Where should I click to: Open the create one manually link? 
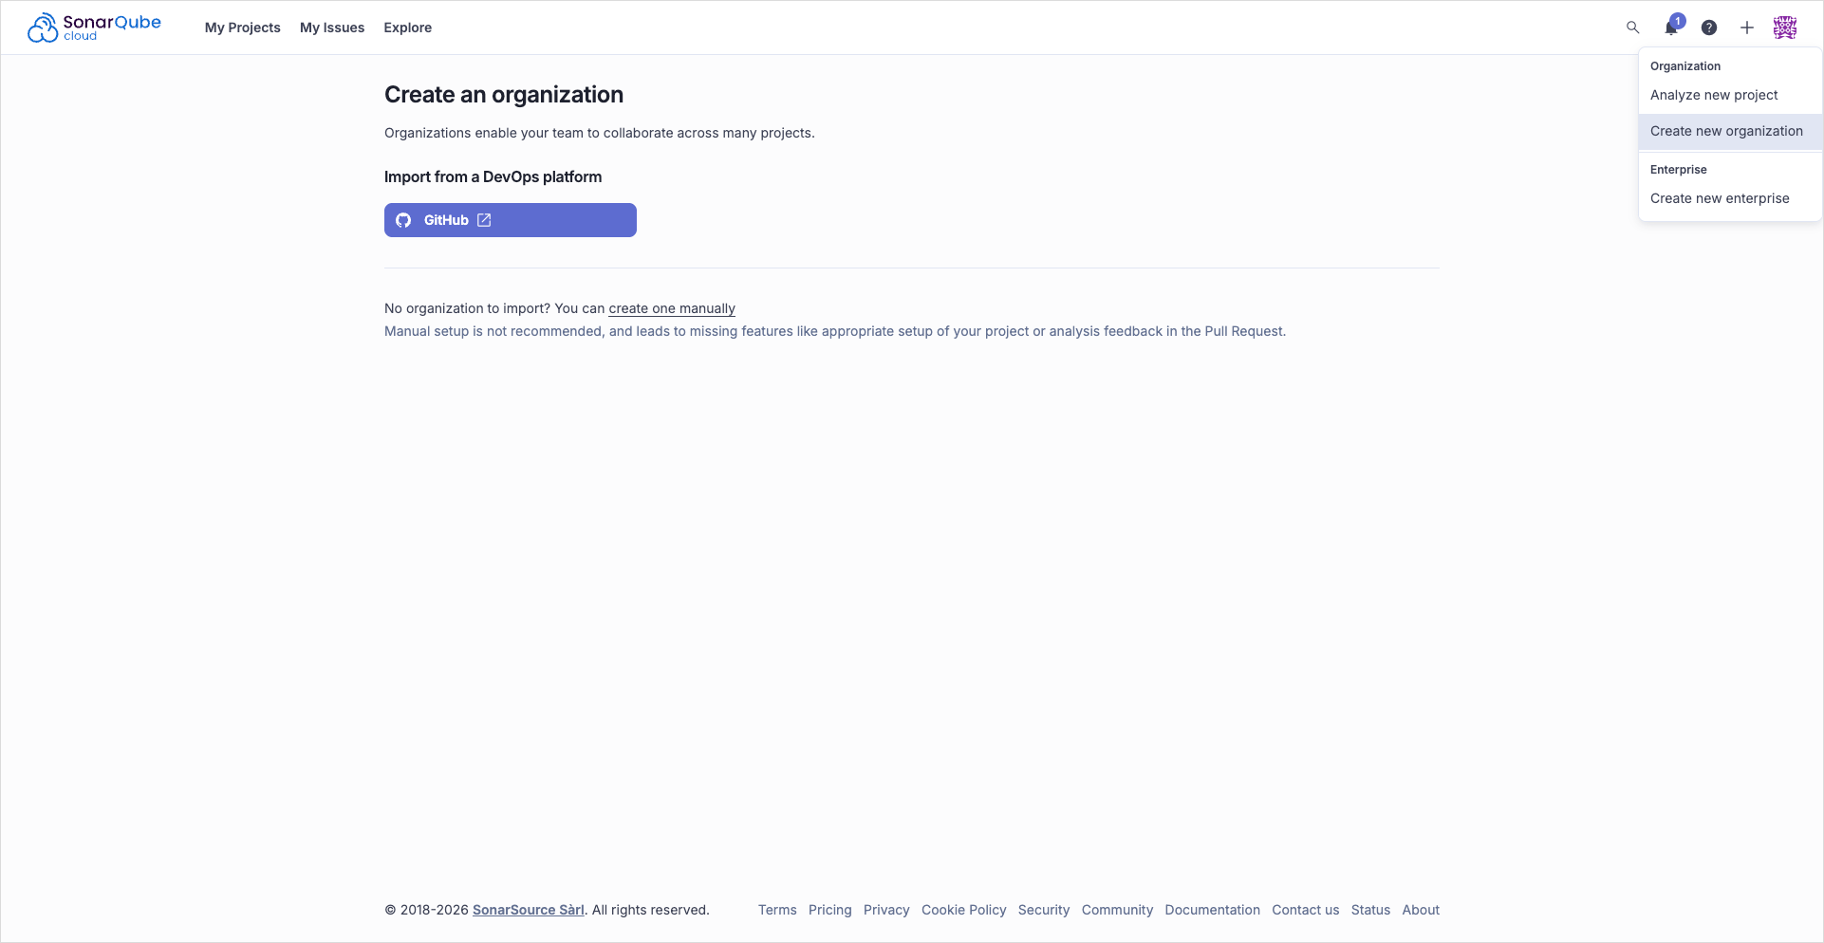[671, 308]
